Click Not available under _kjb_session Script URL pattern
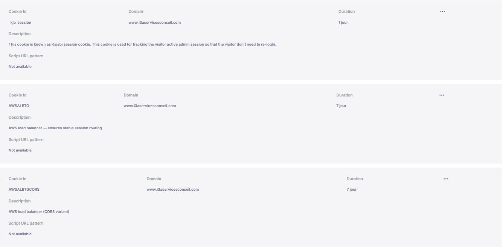Screen dimensions: 503x248 20,67
